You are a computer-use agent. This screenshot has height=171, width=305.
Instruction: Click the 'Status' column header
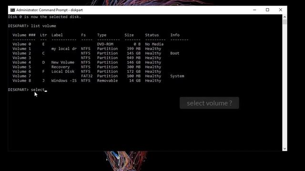pyautogui.click(x=152, y=35)
